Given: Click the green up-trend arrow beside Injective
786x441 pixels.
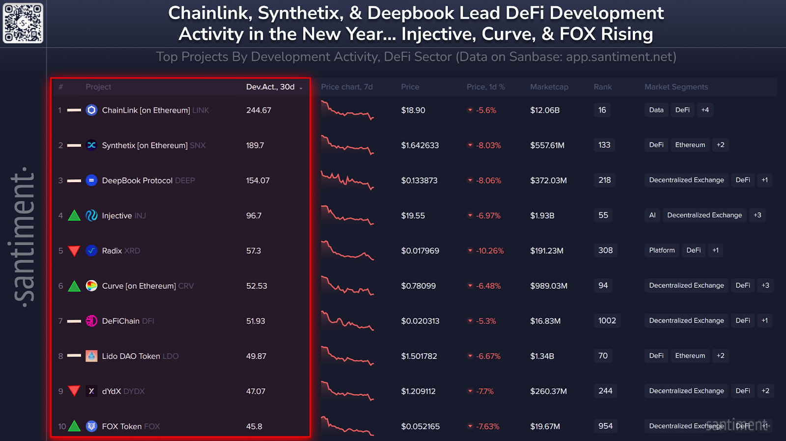Looking at the screenshot, I should tap(74, 215).
